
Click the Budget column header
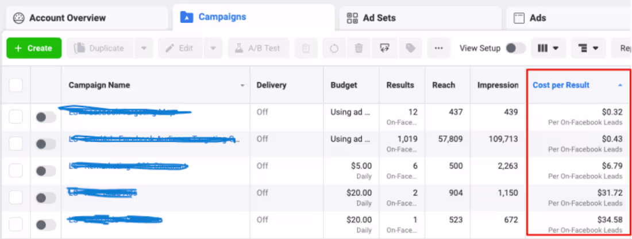point(344,85)
